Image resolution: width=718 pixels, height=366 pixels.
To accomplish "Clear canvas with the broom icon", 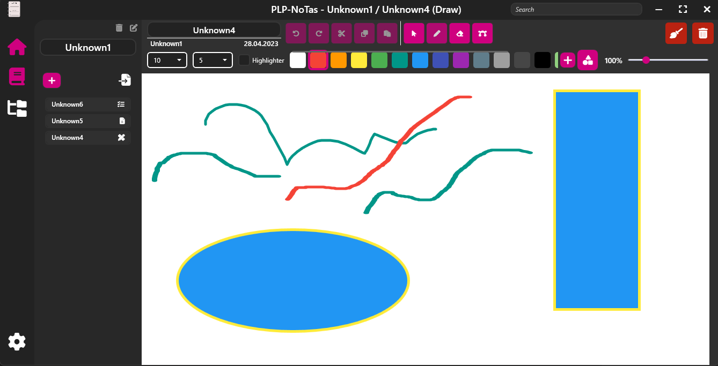I will click(676, 33).
